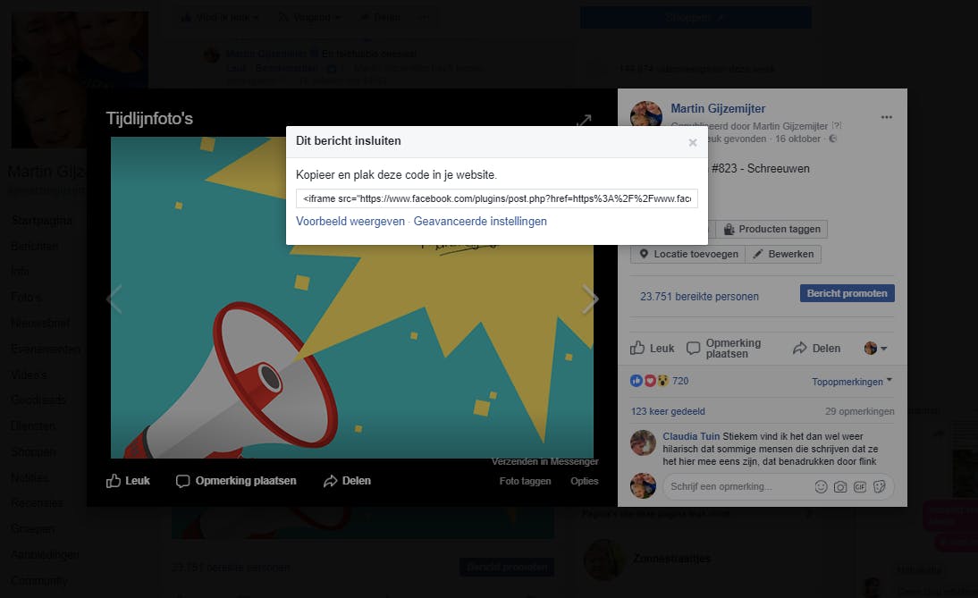Show next photo with right arrow
978x598 pixels.
tap(589, 299)
